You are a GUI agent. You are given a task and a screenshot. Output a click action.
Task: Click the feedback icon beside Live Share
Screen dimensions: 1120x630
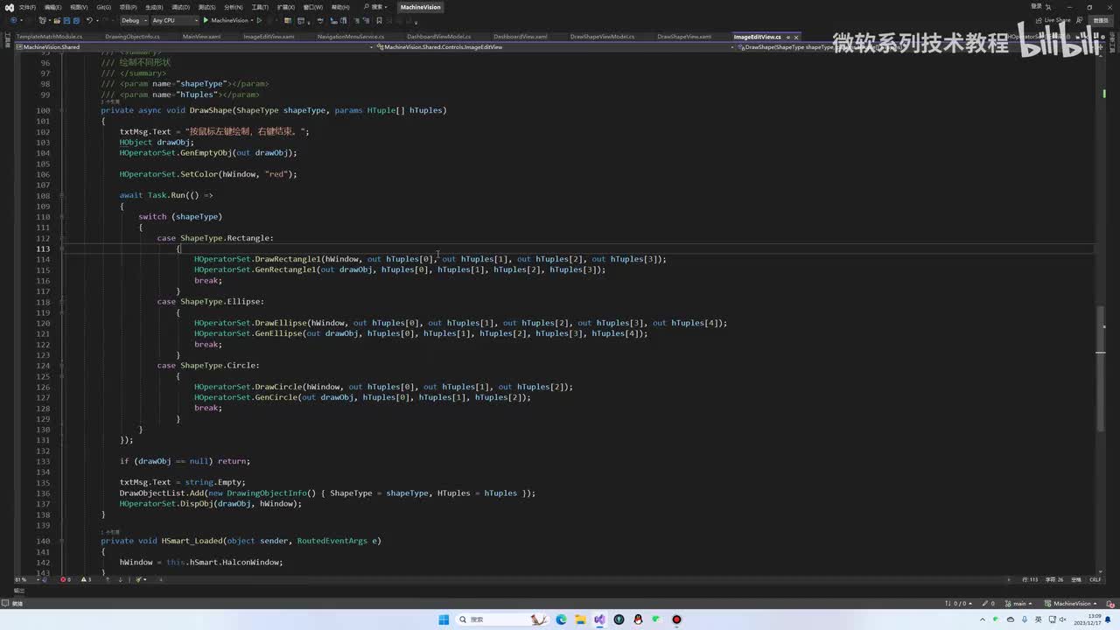click(1080, 20)
